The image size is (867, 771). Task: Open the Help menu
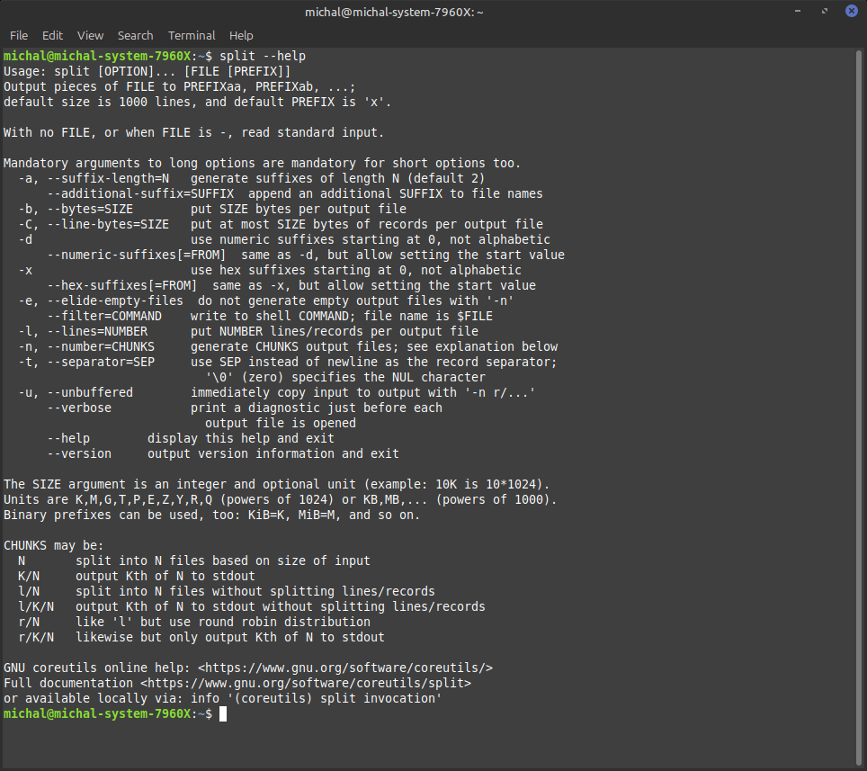[241, 35]
